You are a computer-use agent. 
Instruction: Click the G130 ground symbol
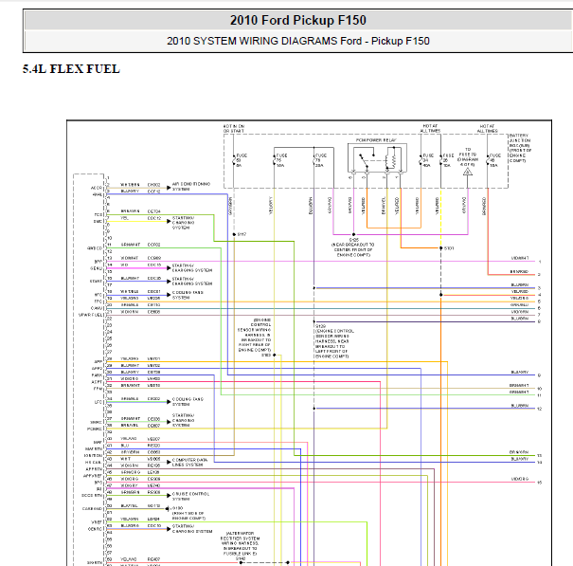pyautogui.click(x=168, y=508)
